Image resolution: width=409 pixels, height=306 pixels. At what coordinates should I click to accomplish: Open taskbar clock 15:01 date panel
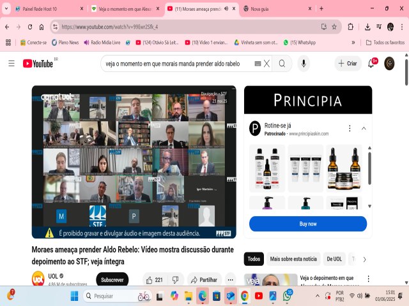point(385,296)
